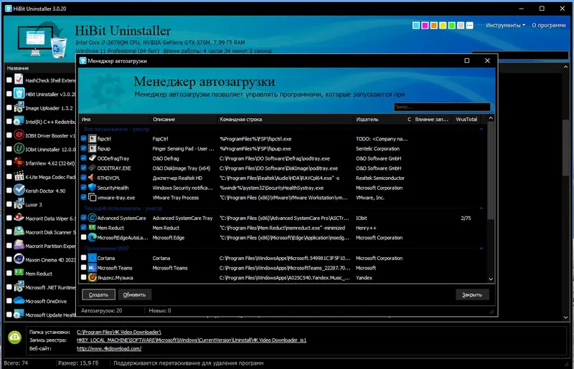This screenshot has width=574, height=369.
Task: Enable the Microsoft Teams startup checkbox
Action: [83, 268]
